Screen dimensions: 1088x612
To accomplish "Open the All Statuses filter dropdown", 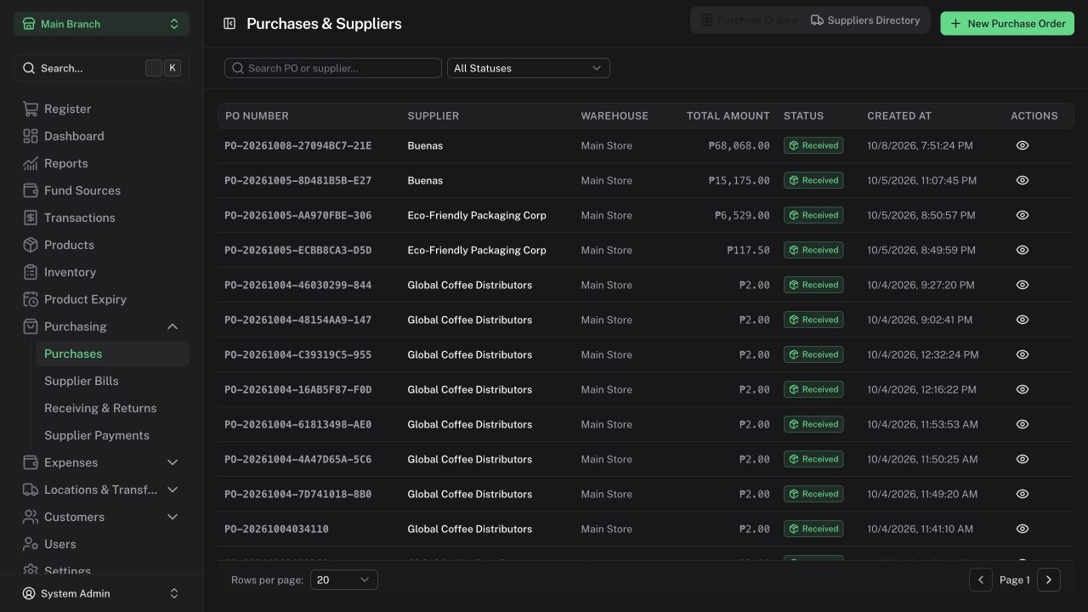I will point(529,68).
